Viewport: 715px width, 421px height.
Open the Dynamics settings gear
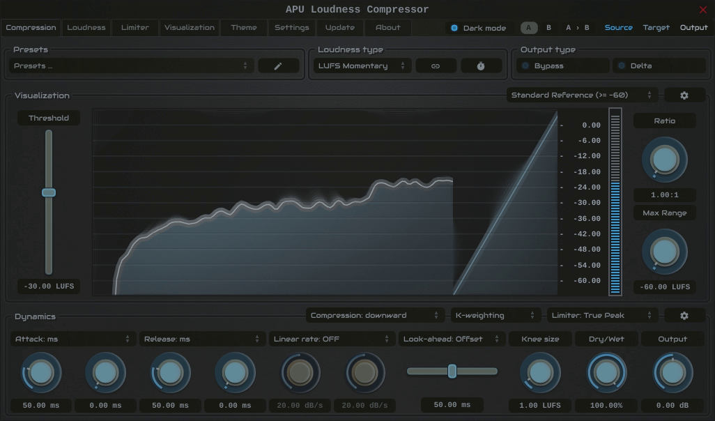point(684,316)
